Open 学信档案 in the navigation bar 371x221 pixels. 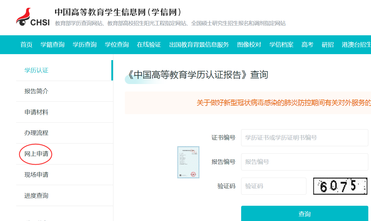point(281,44)
